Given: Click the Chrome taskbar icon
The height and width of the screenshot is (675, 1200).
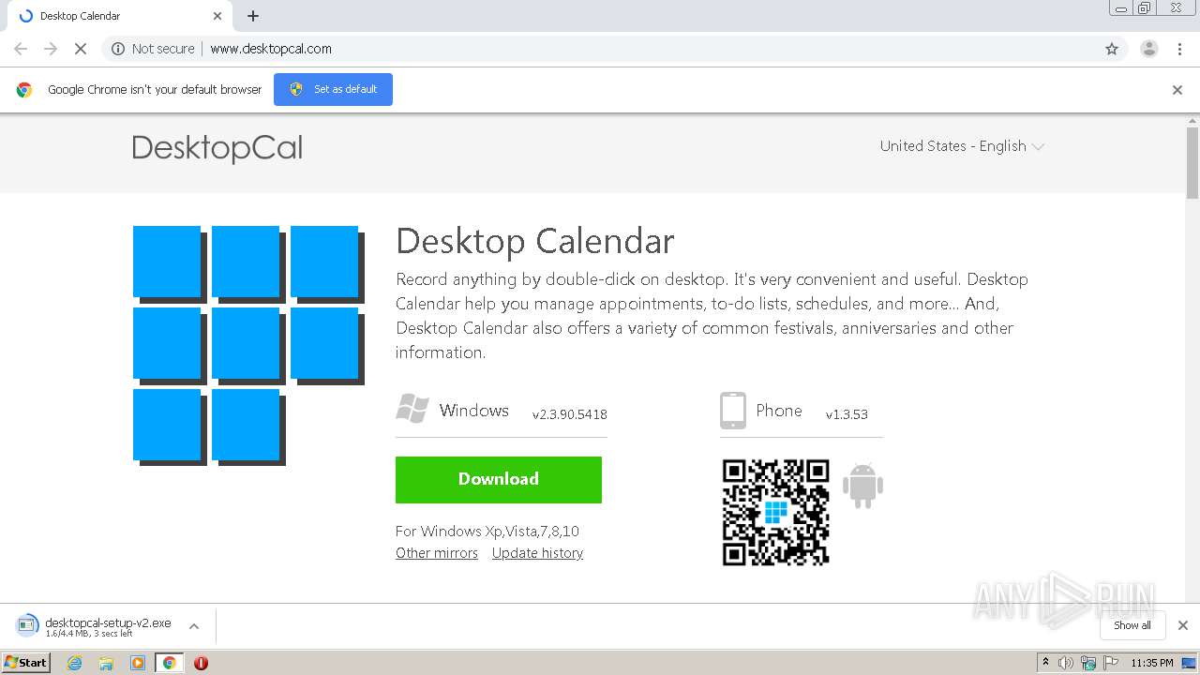Looking at the screenshot, I should [x=169, y=663].
